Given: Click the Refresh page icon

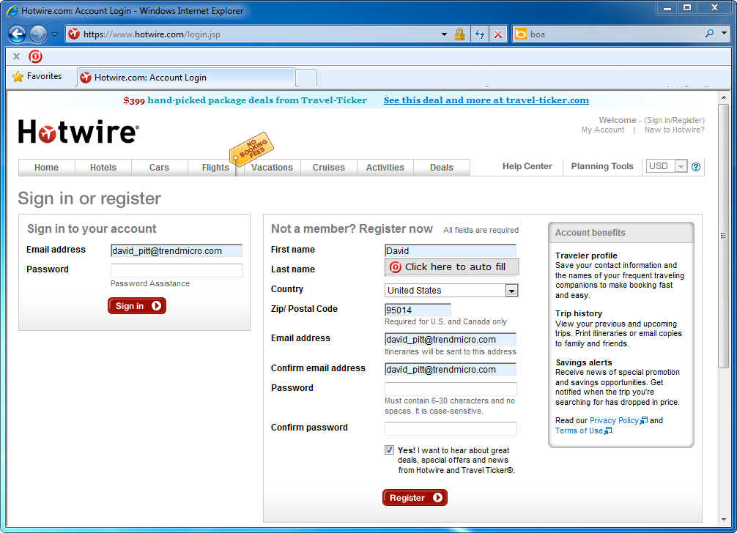Looking at the screenshot, I should coord(480,34).
